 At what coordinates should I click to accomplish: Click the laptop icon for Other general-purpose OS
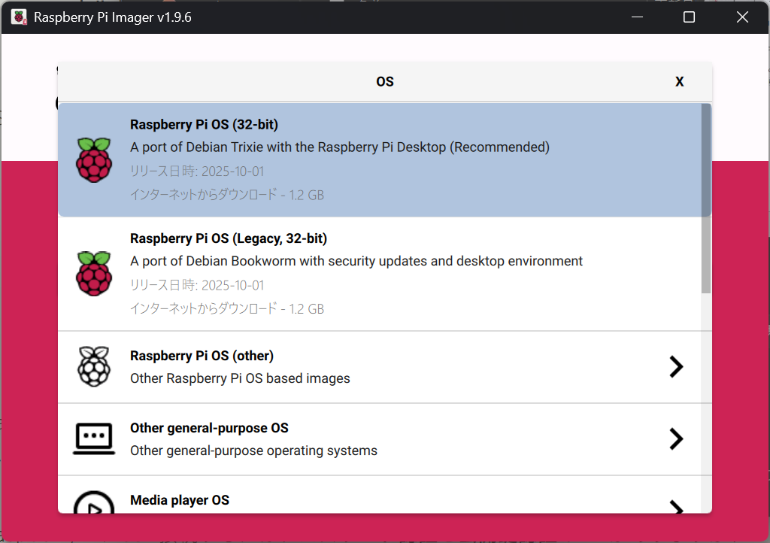click(94, 438)
